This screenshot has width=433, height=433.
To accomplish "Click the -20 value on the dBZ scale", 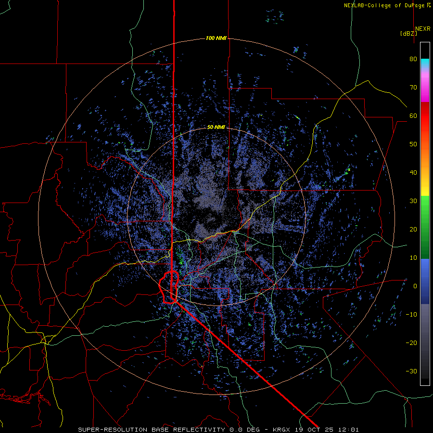I will tap(411, 343).
